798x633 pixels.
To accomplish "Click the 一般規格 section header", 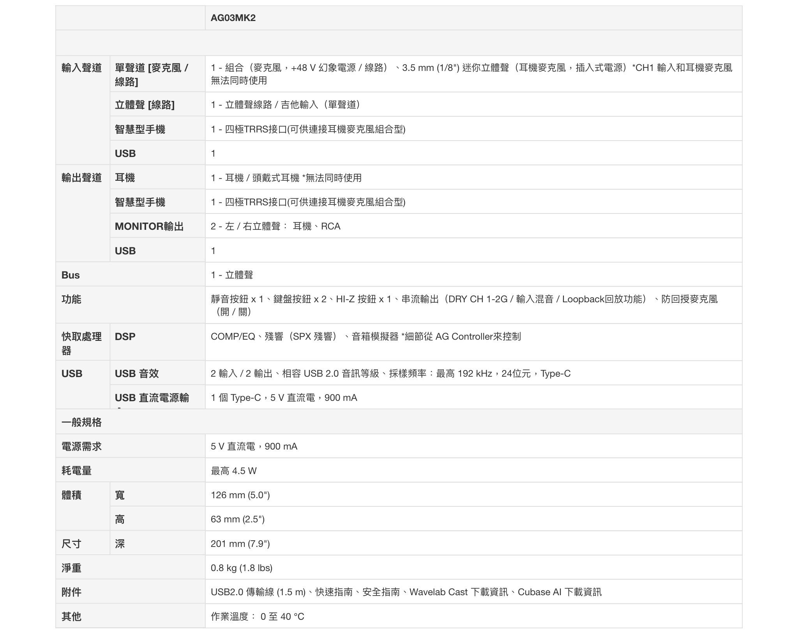I will tap(81, 422).
